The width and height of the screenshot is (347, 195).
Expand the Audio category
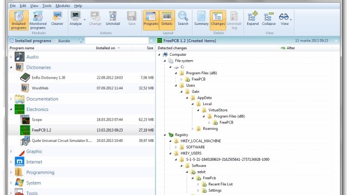tap(11, 57)
